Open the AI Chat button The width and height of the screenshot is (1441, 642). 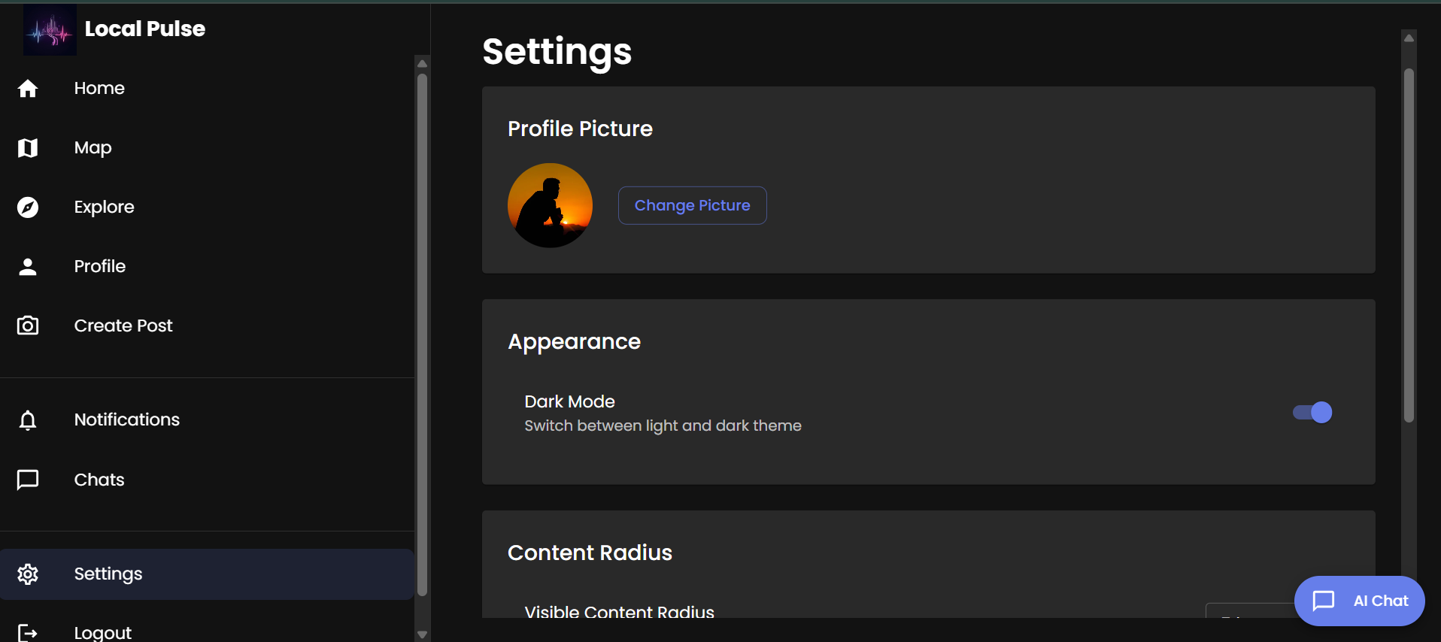point(1359,601)
